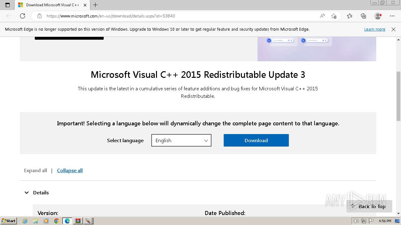The height and width of the screenshot is (225, 401).
Task: Click Collapse all link
Action: click(x=70, y=170)
